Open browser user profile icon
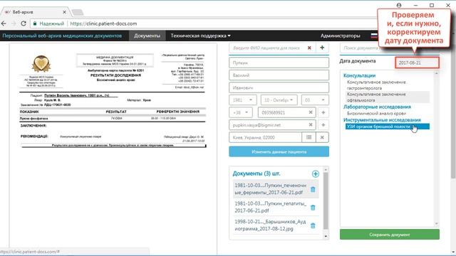 coord(399,5)
